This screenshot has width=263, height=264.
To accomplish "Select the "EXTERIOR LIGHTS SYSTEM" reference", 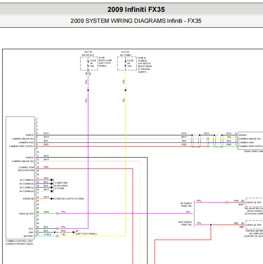I will coord(68,199).
